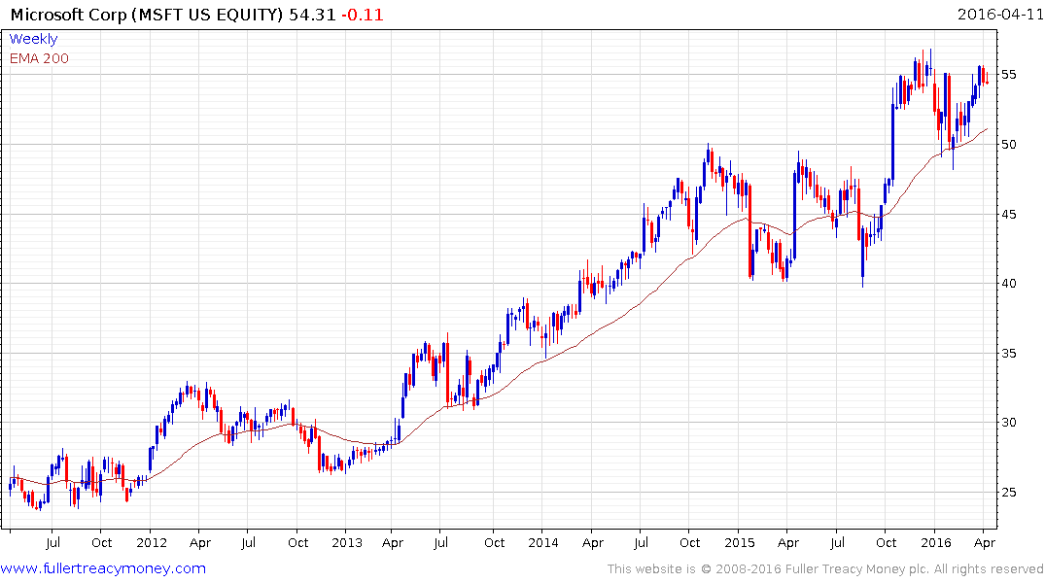This screenshot has height=583, width=1045.
Task: Click the www.fullertreacymoney.com link
Action: 103,568
